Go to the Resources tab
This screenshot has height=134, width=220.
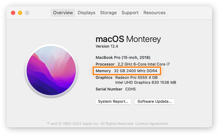[x=154, y=13]
